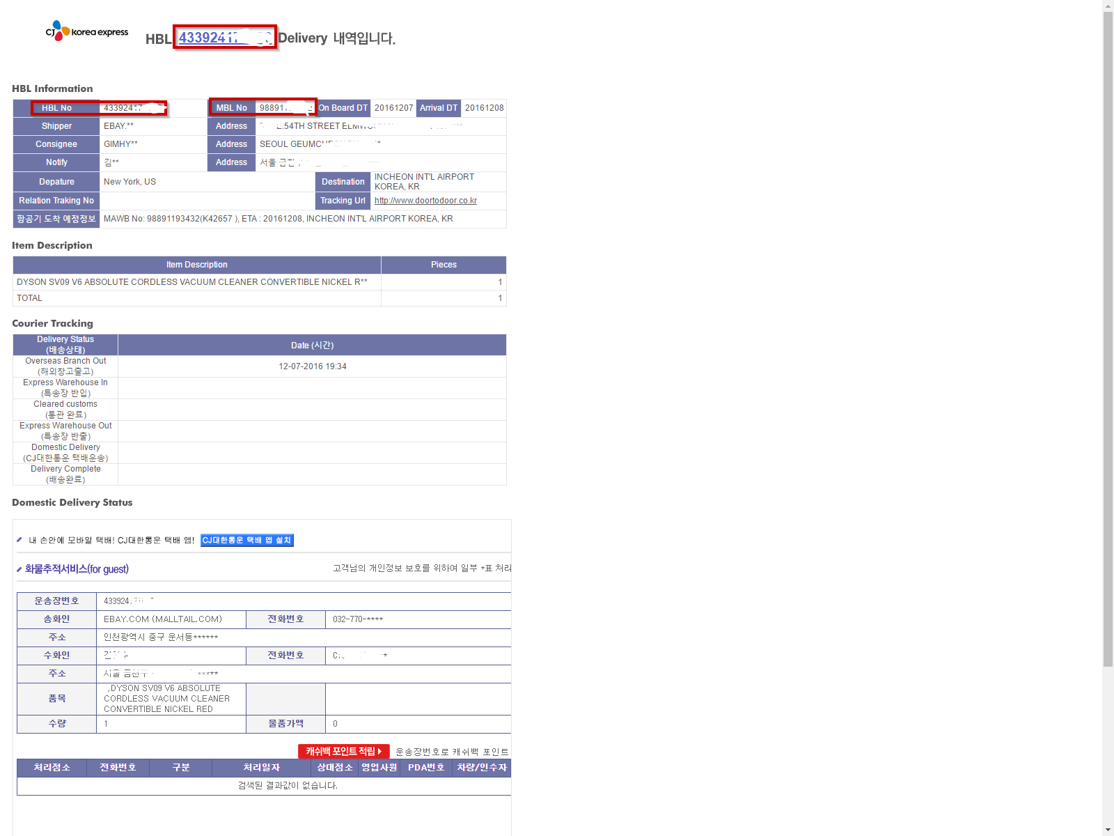The height and width of the screenshot is (836, 1114).
Task: Click the scrollbar down arrow
Action: [x=1108, y=830]
